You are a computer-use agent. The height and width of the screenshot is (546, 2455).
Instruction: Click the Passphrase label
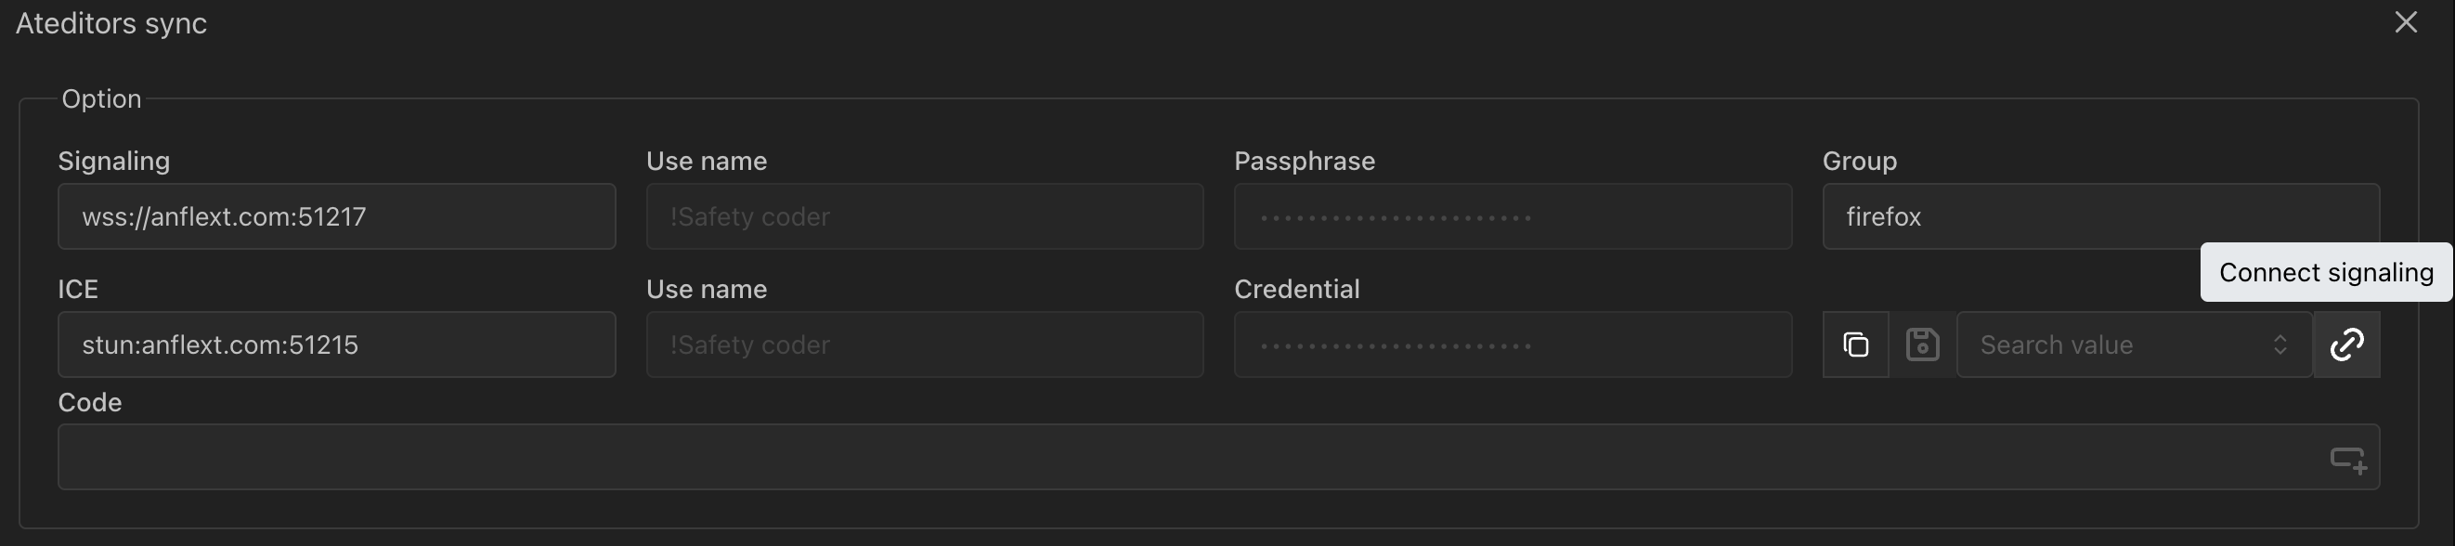[x=1304, y=161]
